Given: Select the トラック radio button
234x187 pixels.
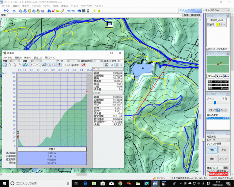Looking at the screenshot, I should (x=64, y=65).
